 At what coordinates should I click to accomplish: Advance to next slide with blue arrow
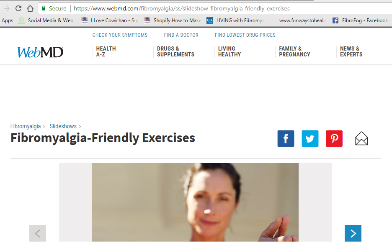(353, 234)
